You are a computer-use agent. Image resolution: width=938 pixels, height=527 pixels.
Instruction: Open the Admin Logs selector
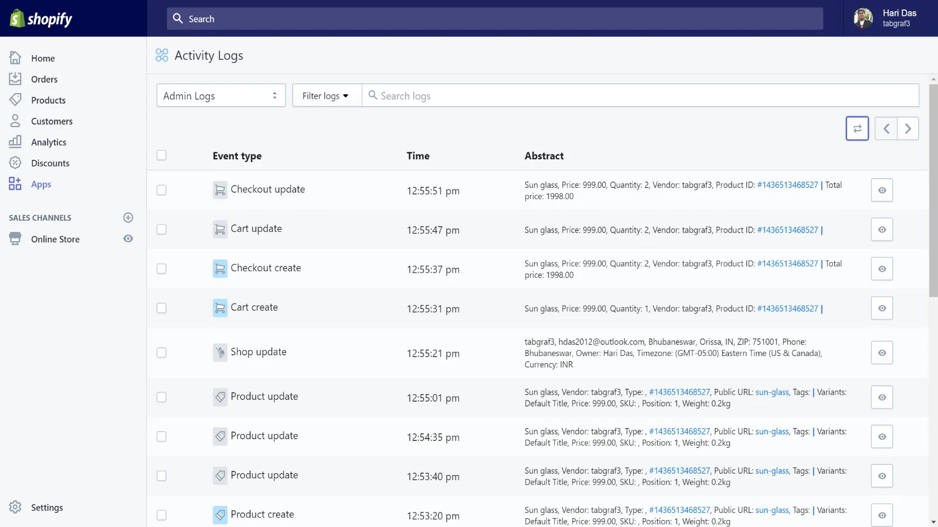click(220, 95)
